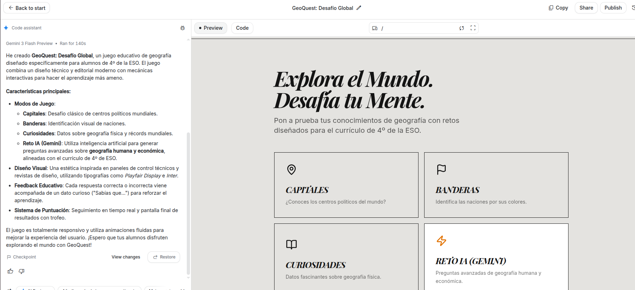Restore the checkpoint
This screenshot has height=290, width=635.
[164, 257]
